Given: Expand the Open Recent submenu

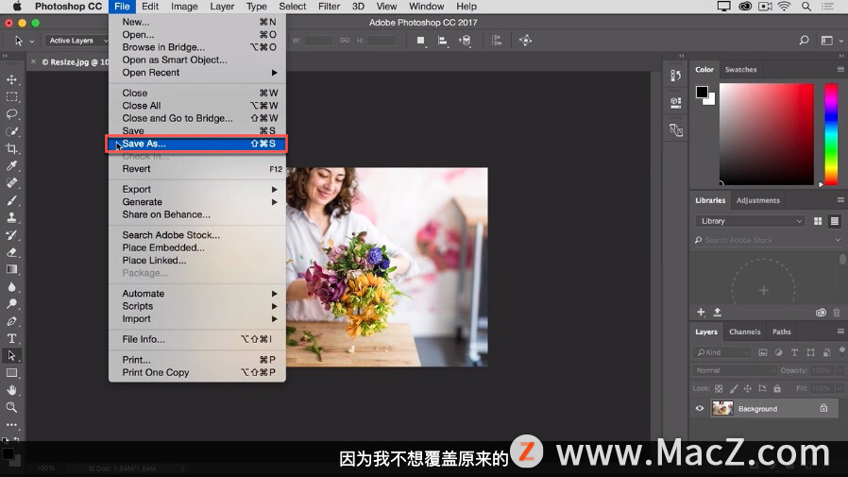Looking at the screenshot, I should (x=197, y=73).
